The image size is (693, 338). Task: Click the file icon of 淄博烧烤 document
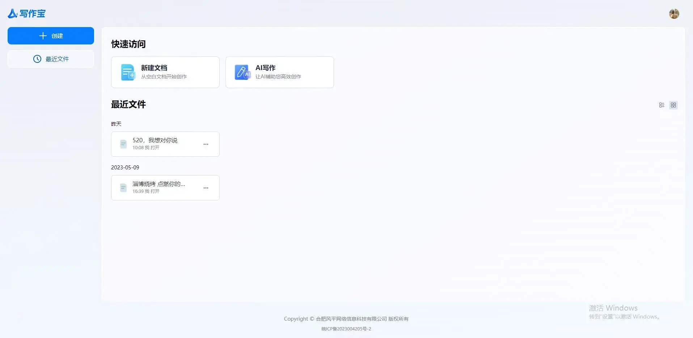tap(123, 188)
